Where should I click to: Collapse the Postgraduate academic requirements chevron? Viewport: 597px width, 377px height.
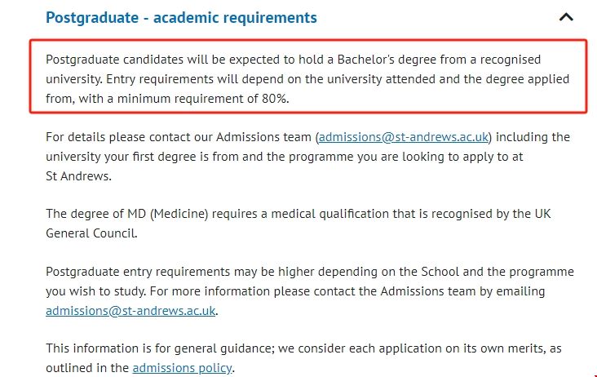pyautogui.click(x=567, y=17)
